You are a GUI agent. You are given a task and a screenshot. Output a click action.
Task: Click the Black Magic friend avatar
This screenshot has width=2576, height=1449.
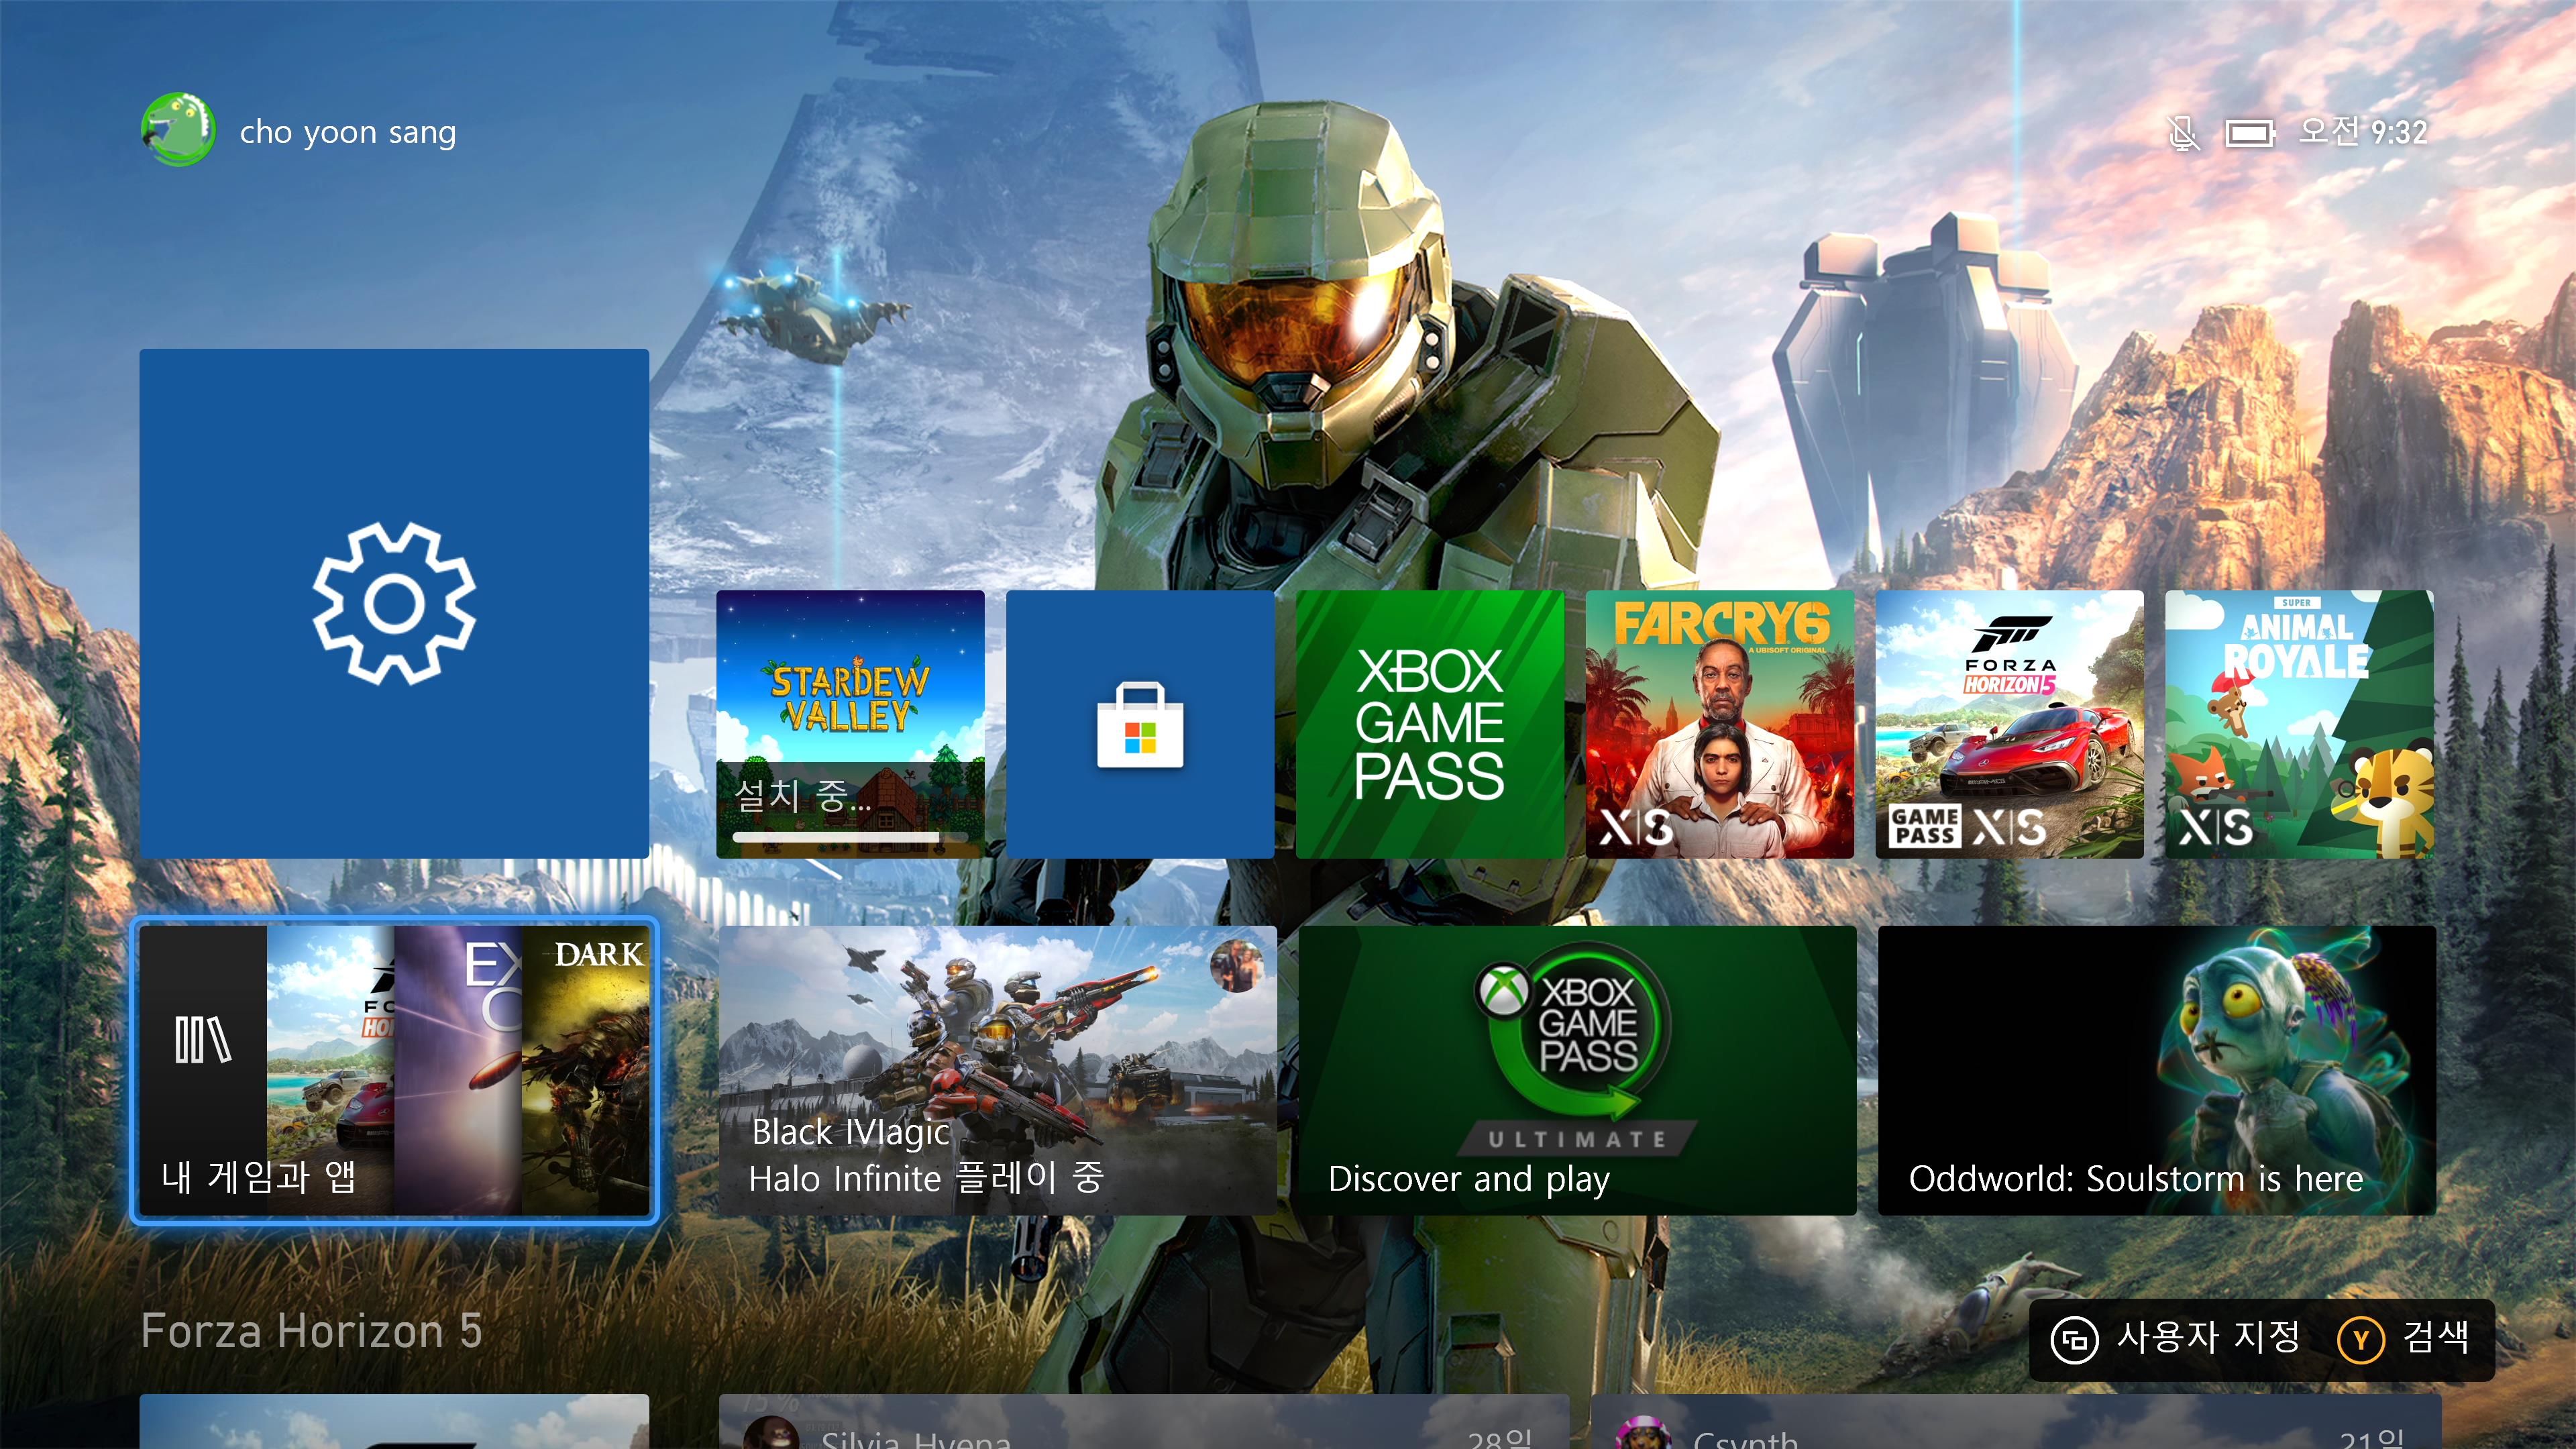1237,965
